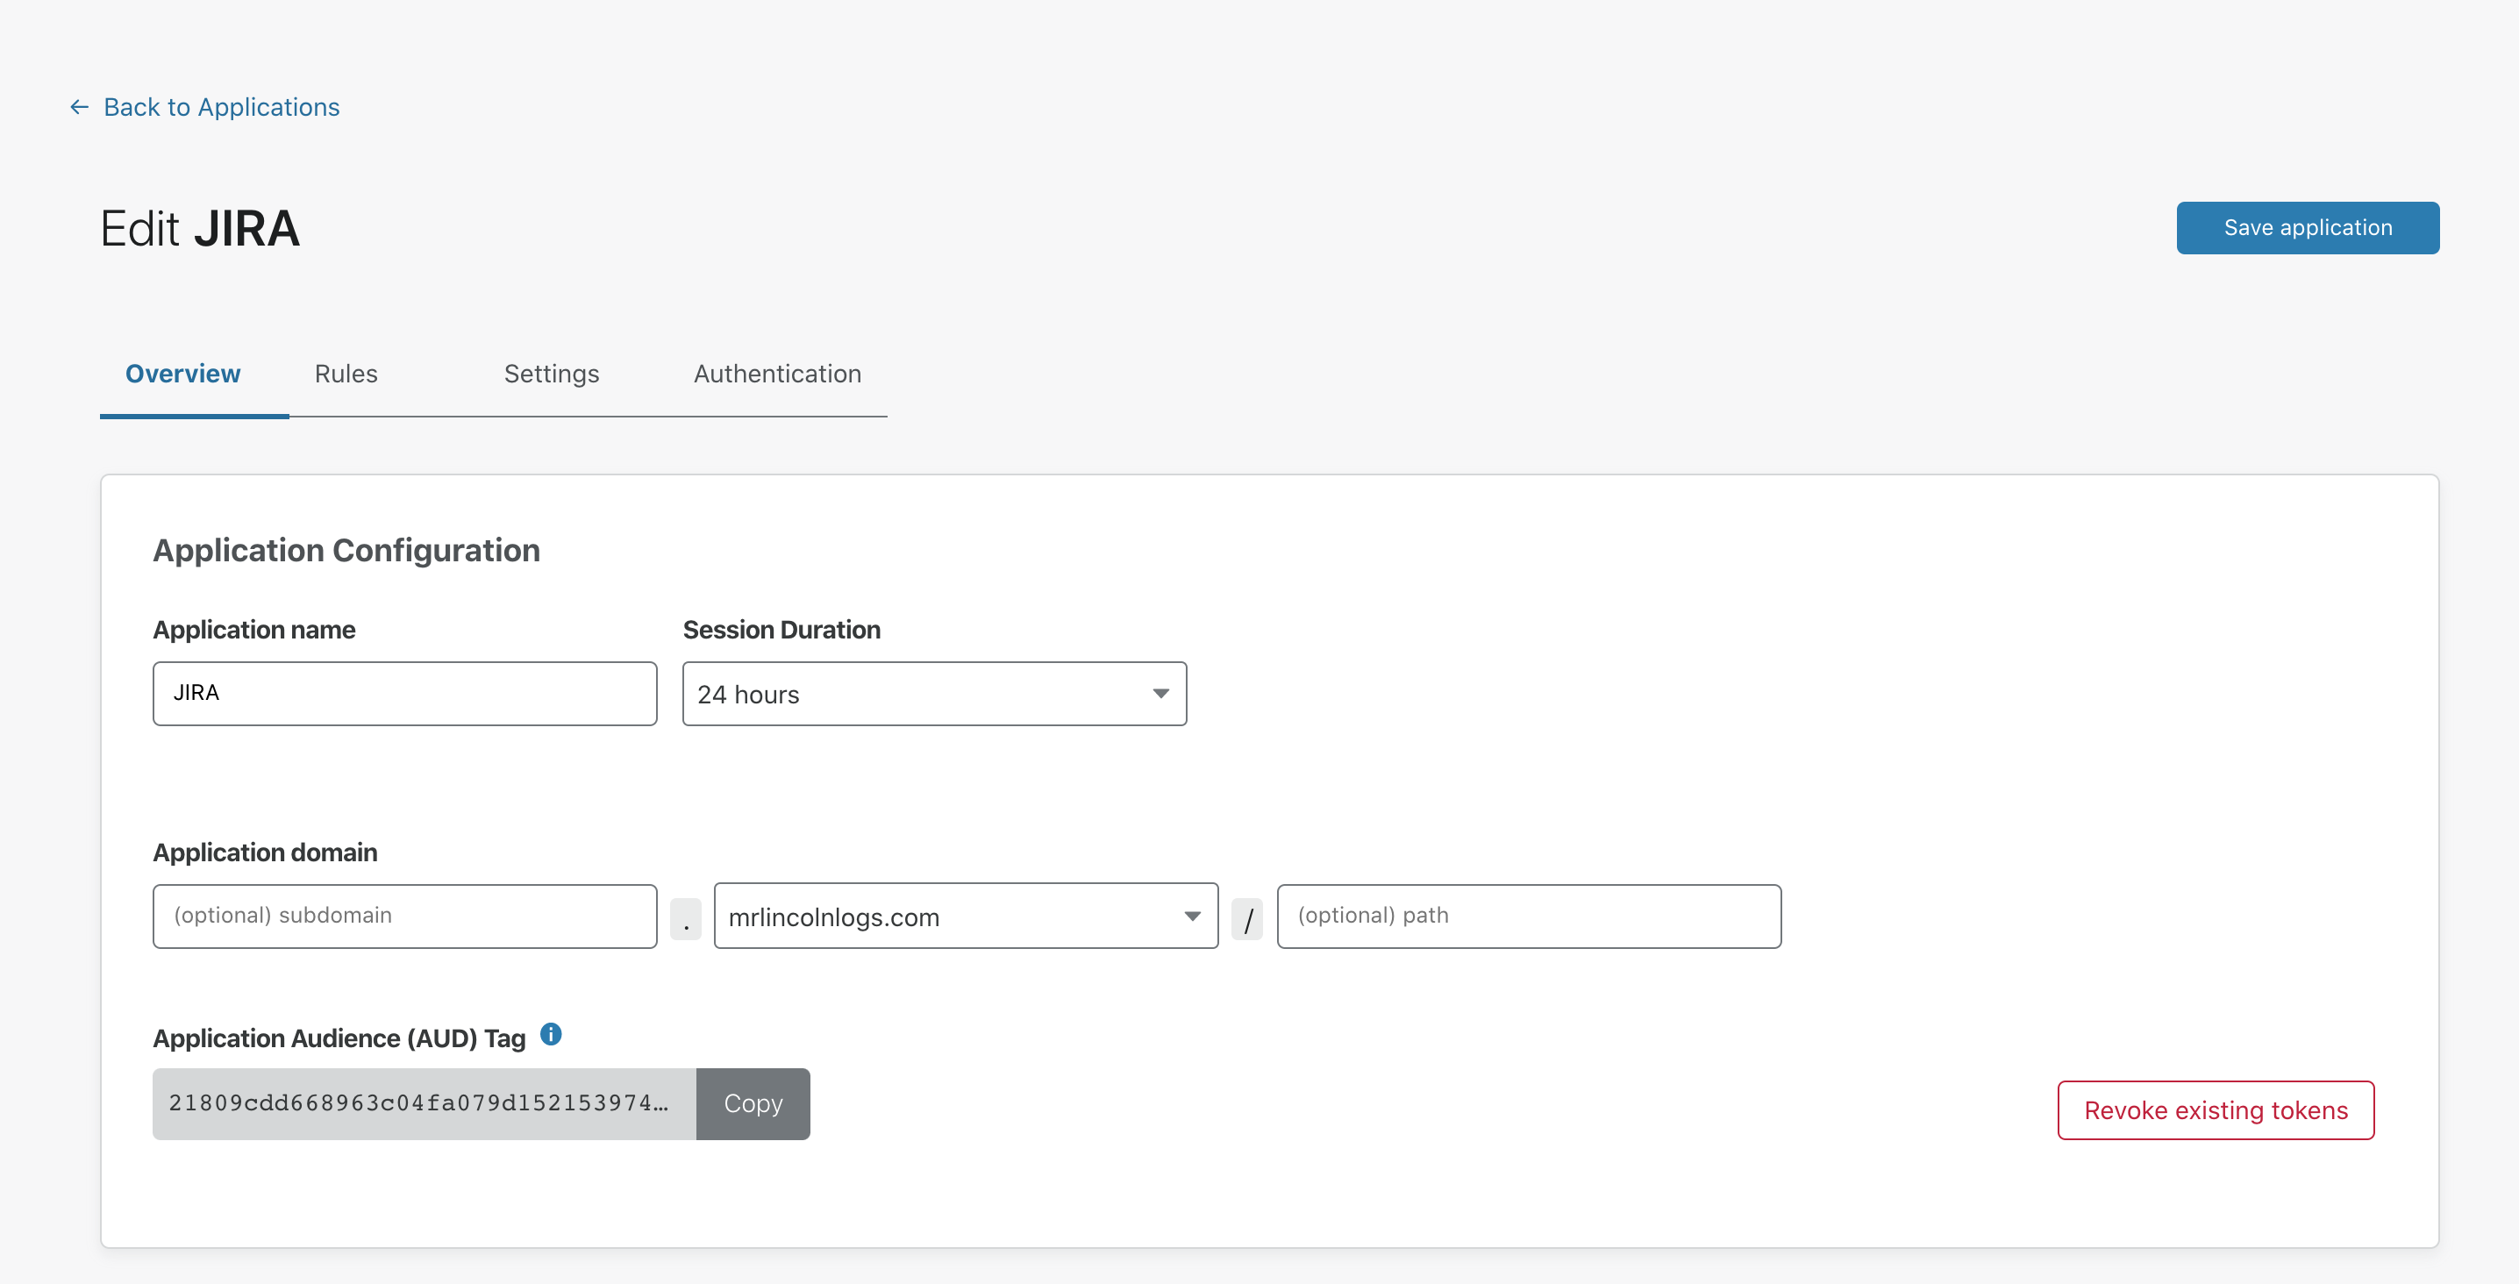Focus the Application name field

coord(403,694)
